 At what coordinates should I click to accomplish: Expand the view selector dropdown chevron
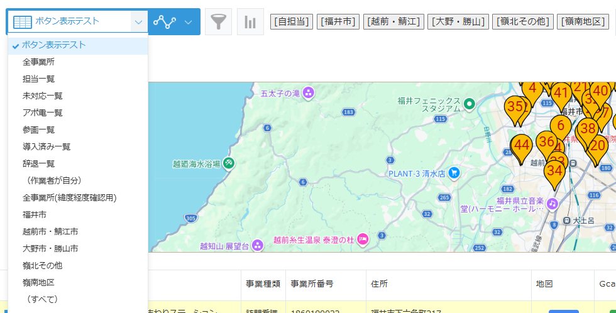click(x=138, y=22)
